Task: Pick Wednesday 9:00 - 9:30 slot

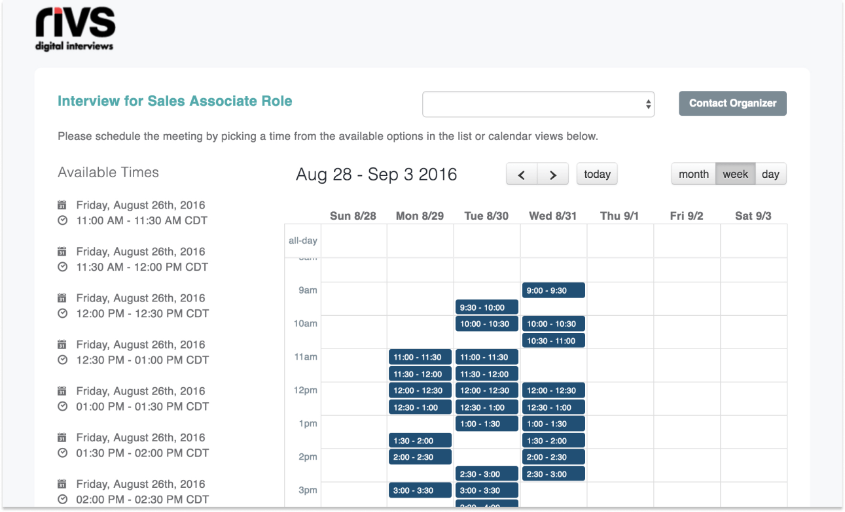Action: (x=553, y=290)
